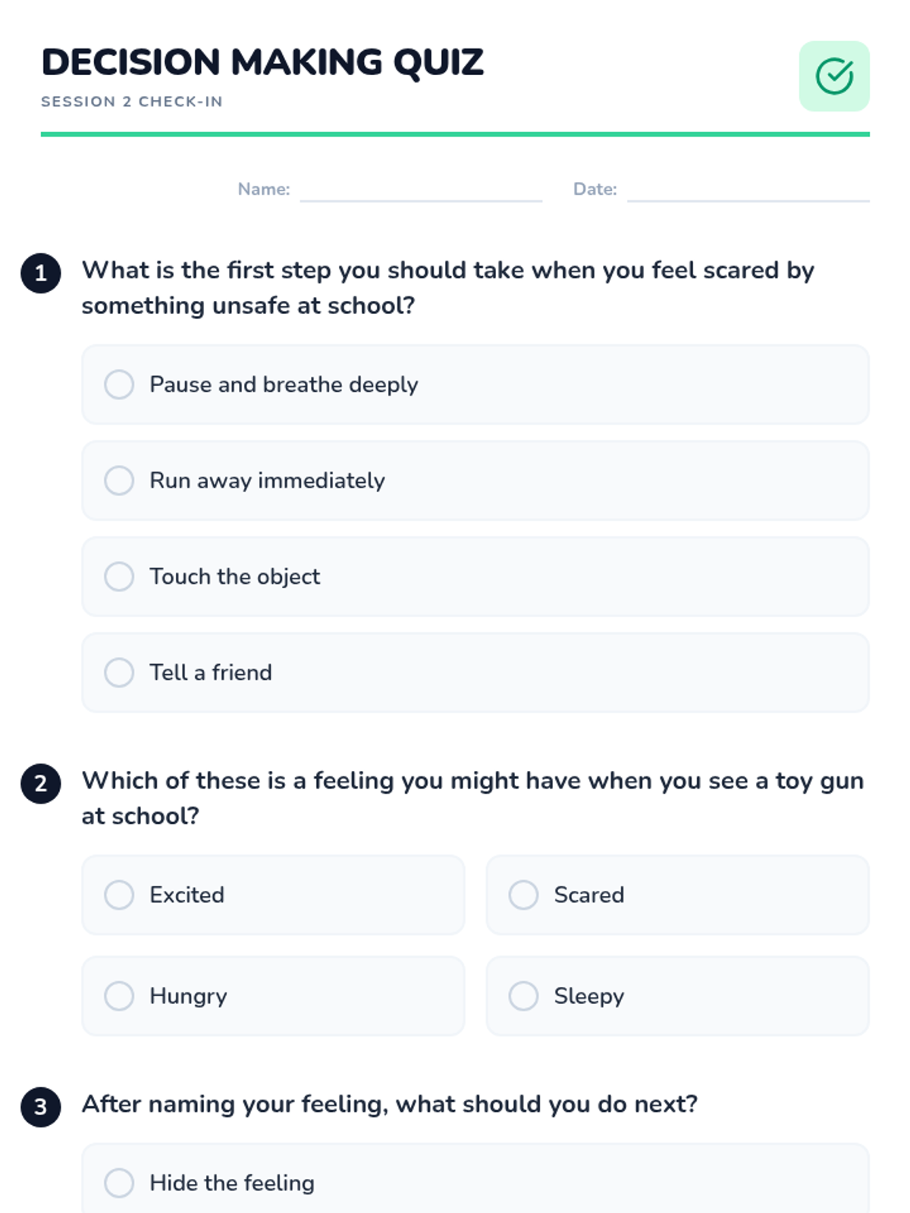910x1213 pixels.
Task: Choose the 'Sleepy' option
Action: click(523, 995)
